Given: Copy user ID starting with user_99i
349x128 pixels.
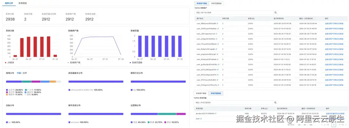Looking at the screenshot, I should pos(217,23).
